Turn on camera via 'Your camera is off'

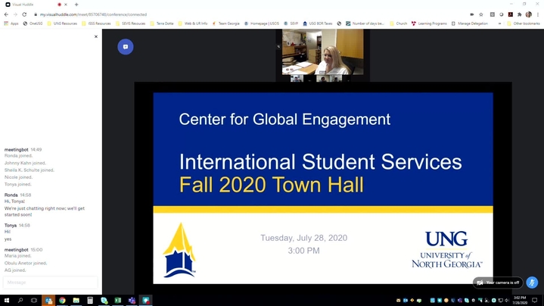pyautogui.click(x=498, y=283)
